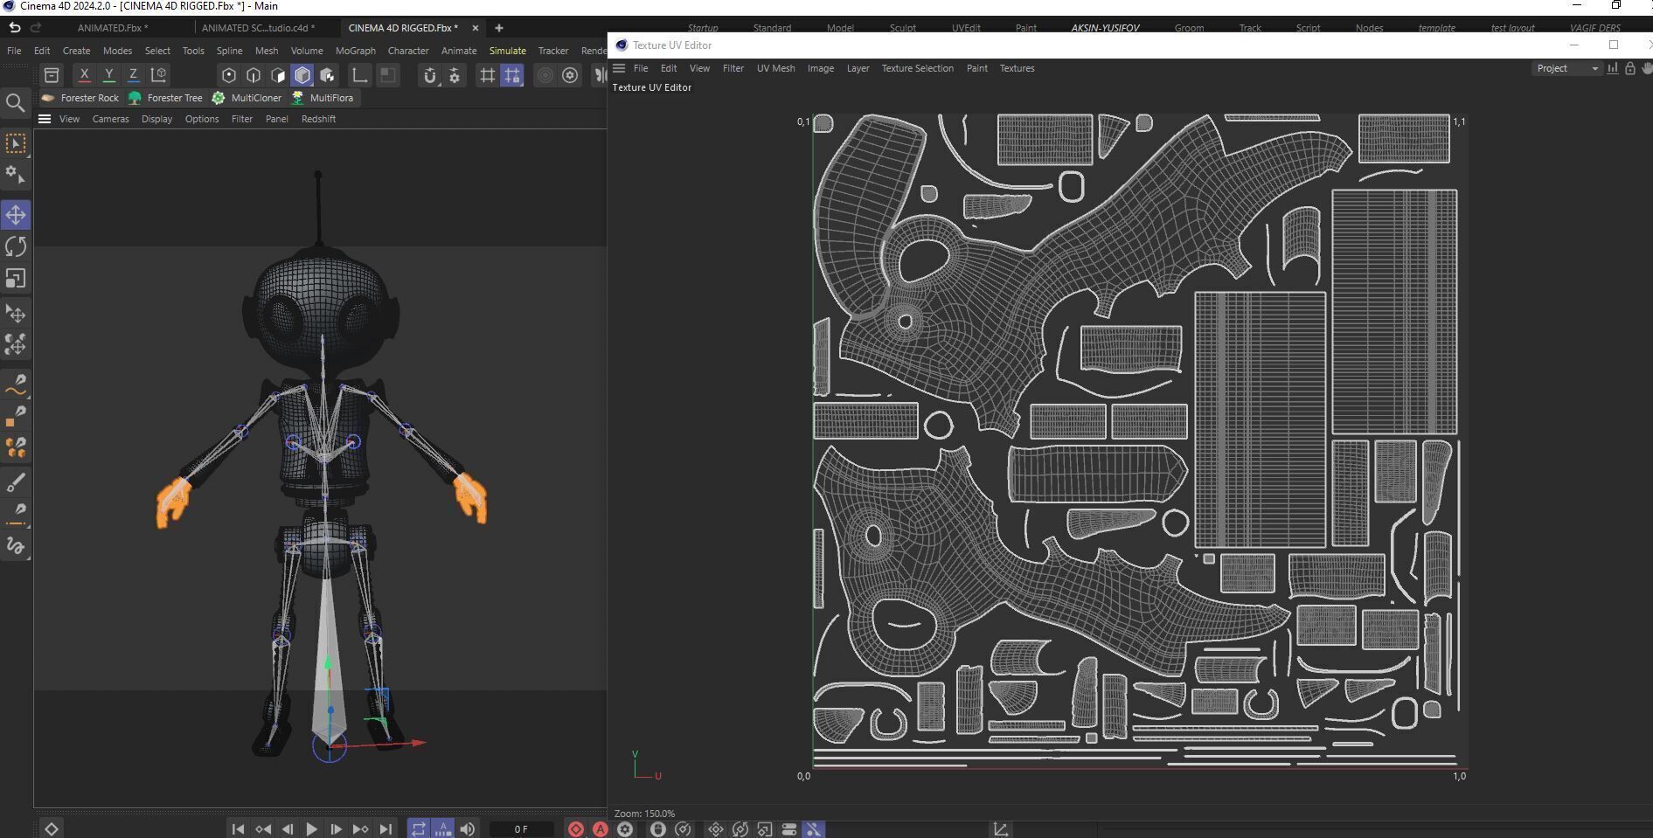Switch to Points mode icon
This screenshot has height=838, width=1653.
tap(229, 75)
